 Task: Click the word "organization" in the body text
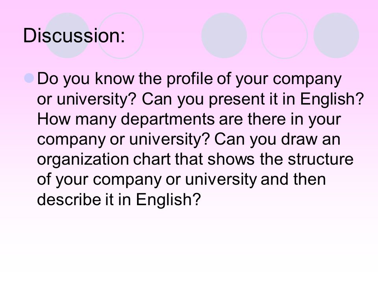tap(83, 160)
